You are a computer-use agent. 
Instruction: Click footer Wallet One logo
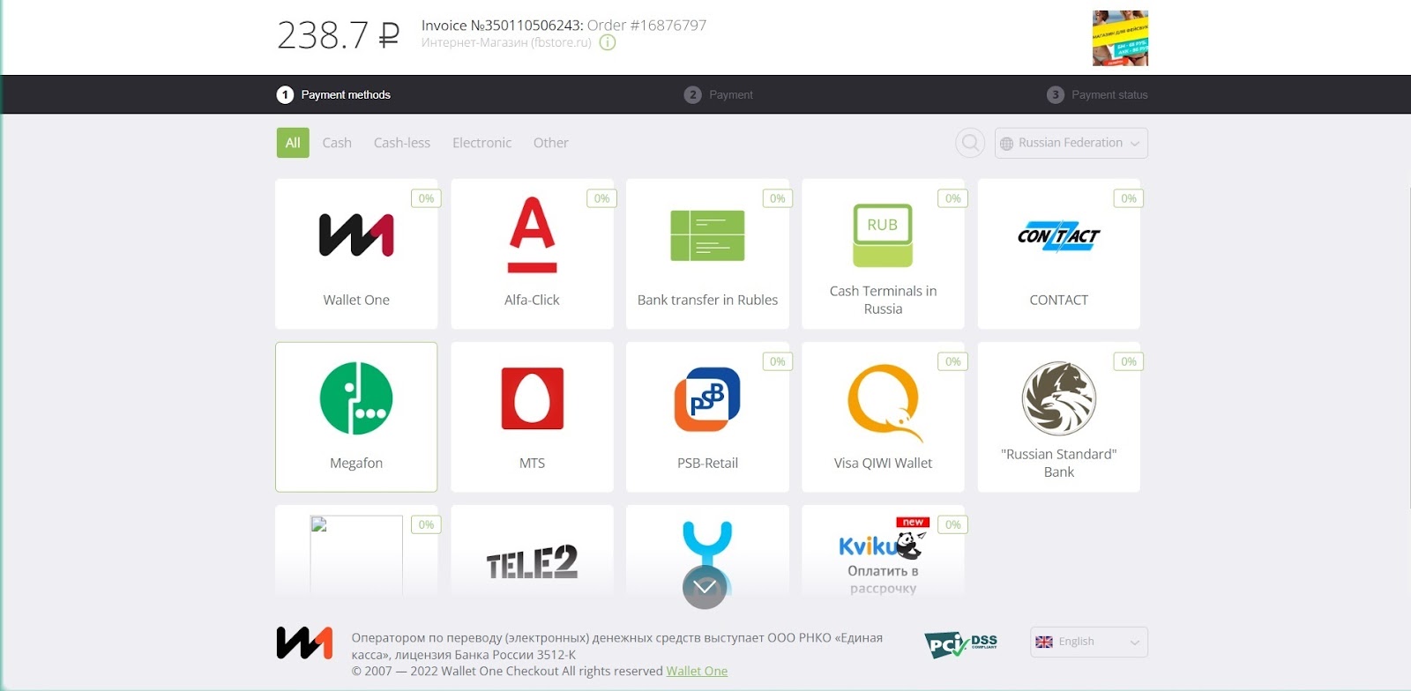(304, 643)
